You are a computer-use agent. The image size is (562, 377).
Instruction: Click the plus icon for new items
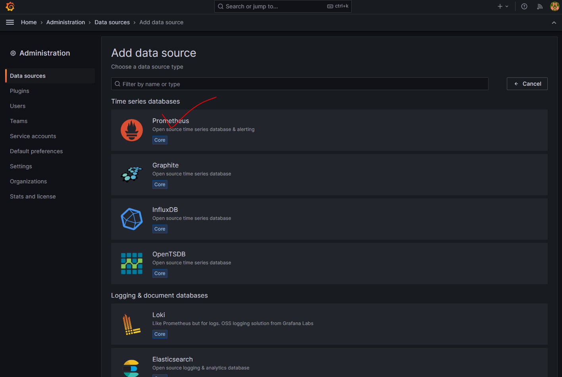[x=500, y=6]
